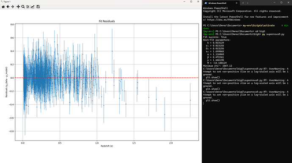This screenshot has height=163, width=292.
Task: Open new PowerShell tab with plus button
Action: tap(243, 3)
